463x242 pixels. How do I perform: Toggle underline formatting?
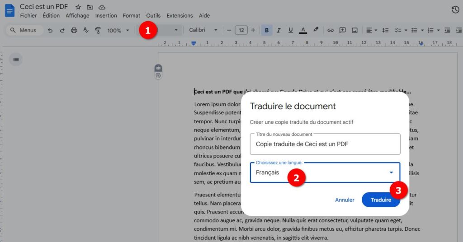click(x=291, y=30)
